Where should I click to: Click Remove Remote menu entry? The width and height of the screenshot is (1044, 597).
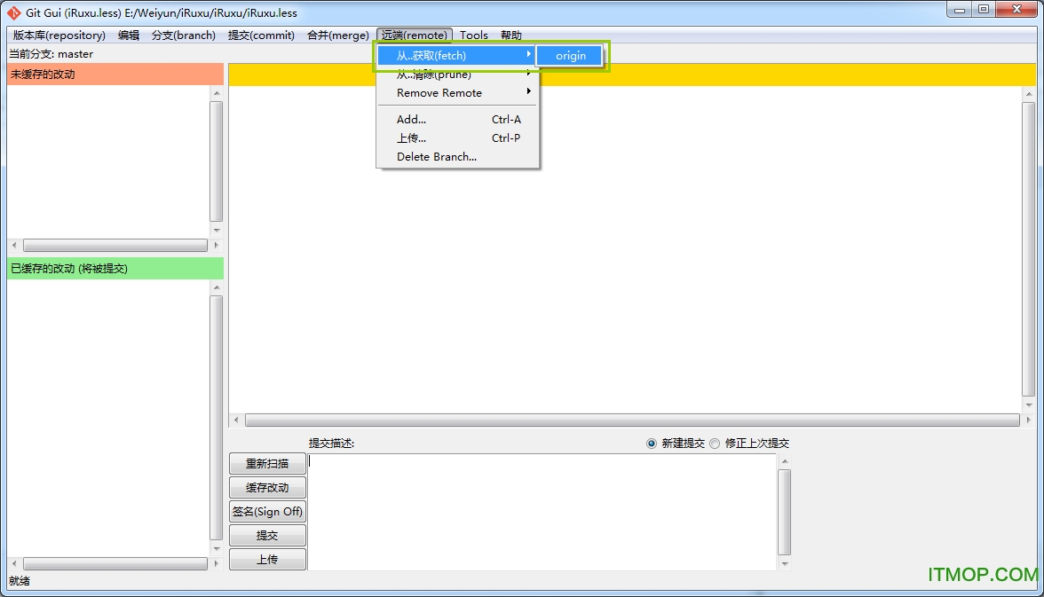point(437,92)
